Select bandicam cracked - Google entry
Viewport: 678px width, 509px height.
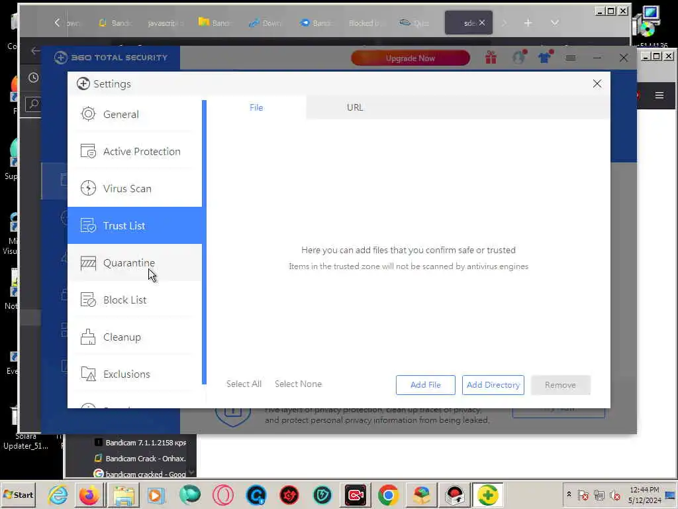coord(140,473)
